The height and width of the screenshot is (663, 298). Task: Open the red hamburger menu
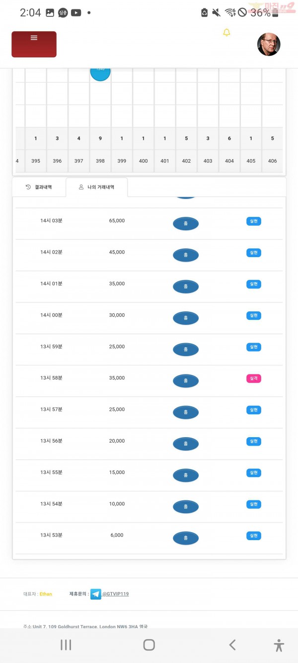pos(34,44)
